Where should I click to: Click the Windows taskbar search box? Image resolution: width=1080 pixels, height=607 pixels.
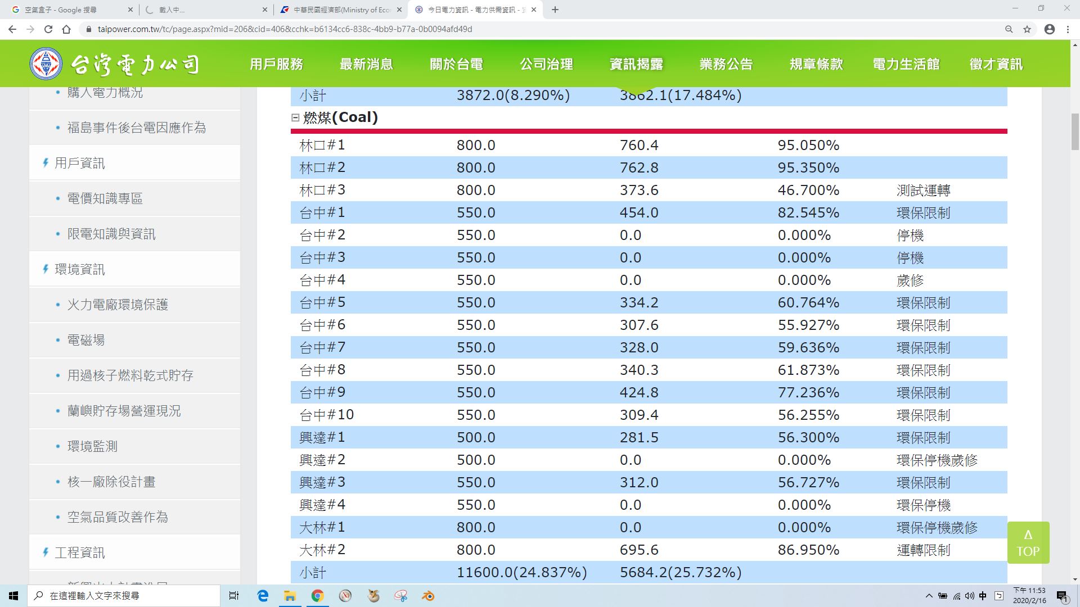click(124, 596)
